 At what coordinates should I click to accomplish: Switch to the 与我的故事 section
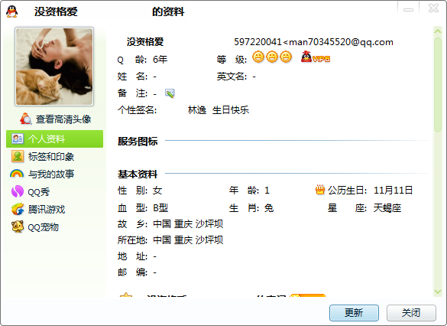pos(54,174)
